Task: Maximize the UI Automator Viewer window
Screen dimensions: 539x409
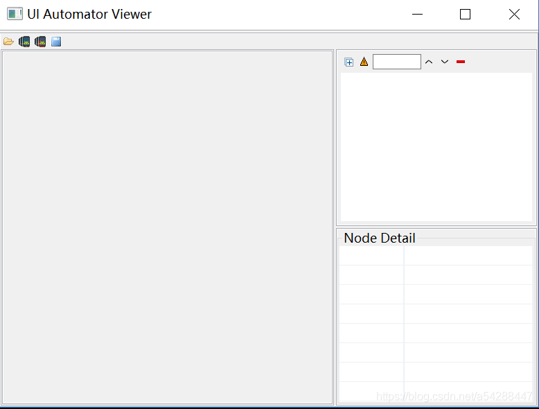Action: [x=465, y=14]
